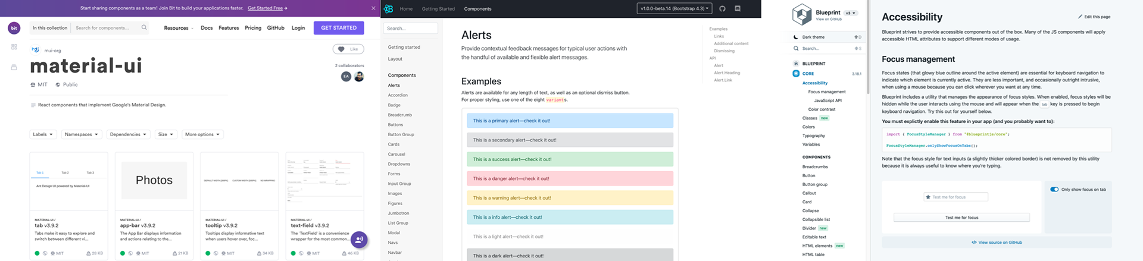
Task: Click the pencil Edit this page icon
Action: pos(1080,17)
